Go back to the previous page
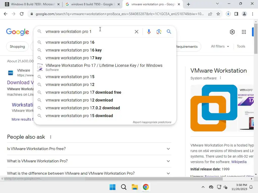258x193 pixels. tap(6, 14)
